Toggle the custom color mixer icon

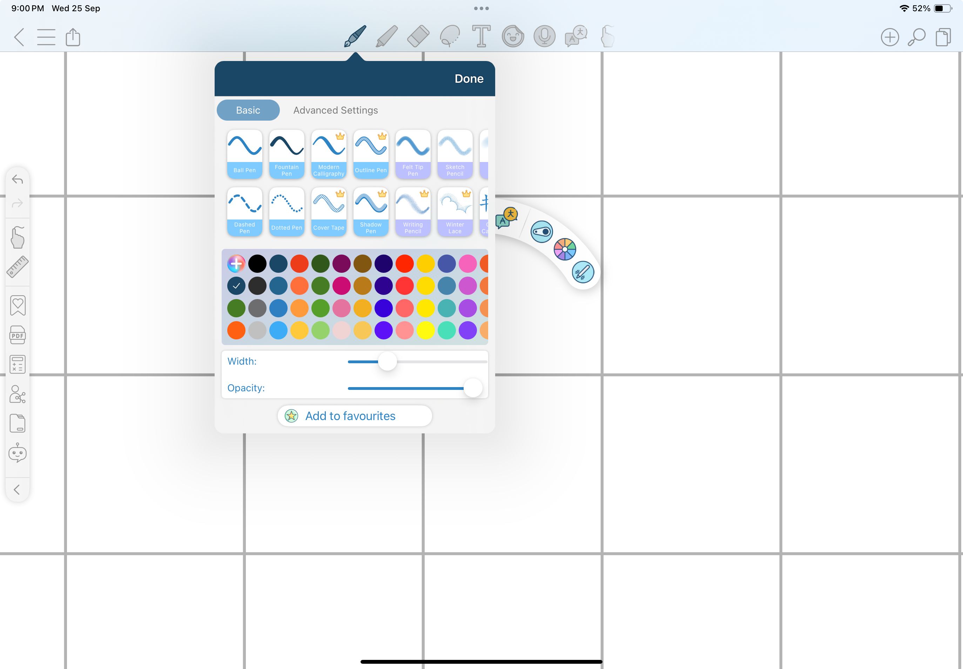tap(236, 262)
